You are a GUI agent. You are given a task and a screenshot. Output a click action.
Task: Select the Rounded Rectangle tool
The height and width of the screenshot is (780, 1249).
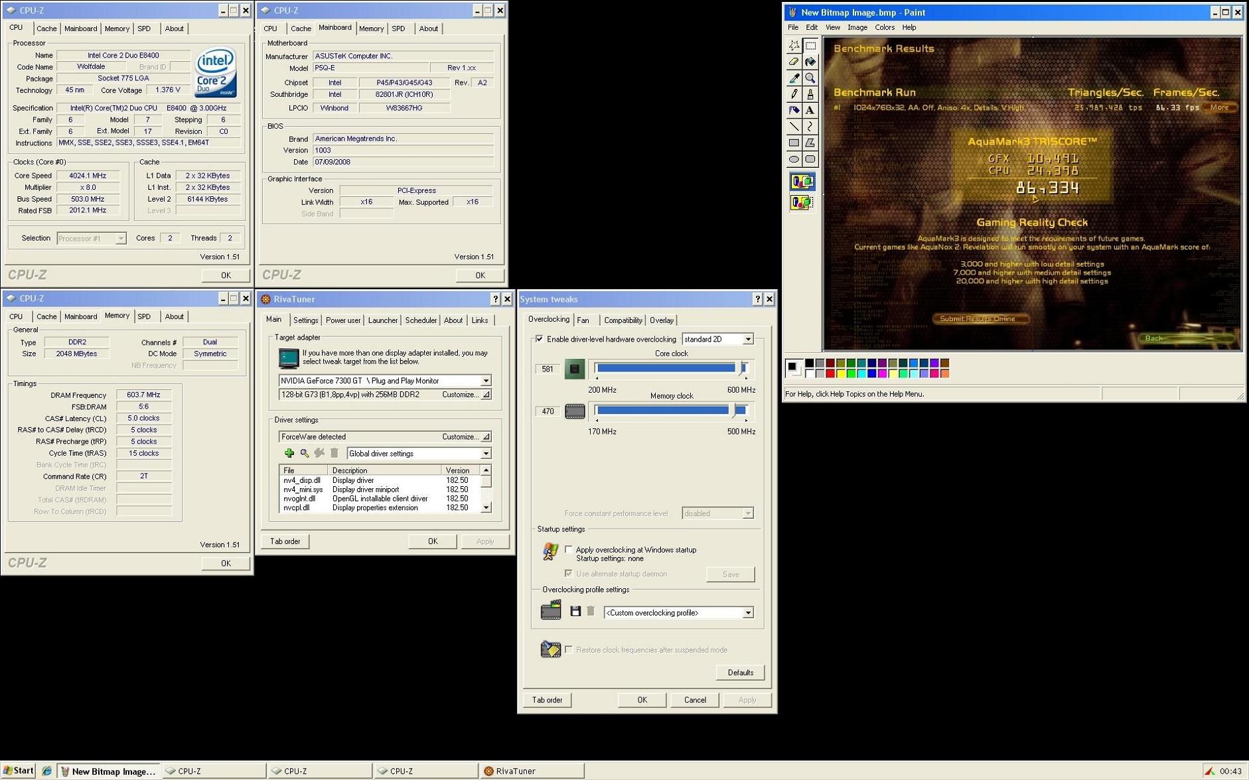click(810, 159)
